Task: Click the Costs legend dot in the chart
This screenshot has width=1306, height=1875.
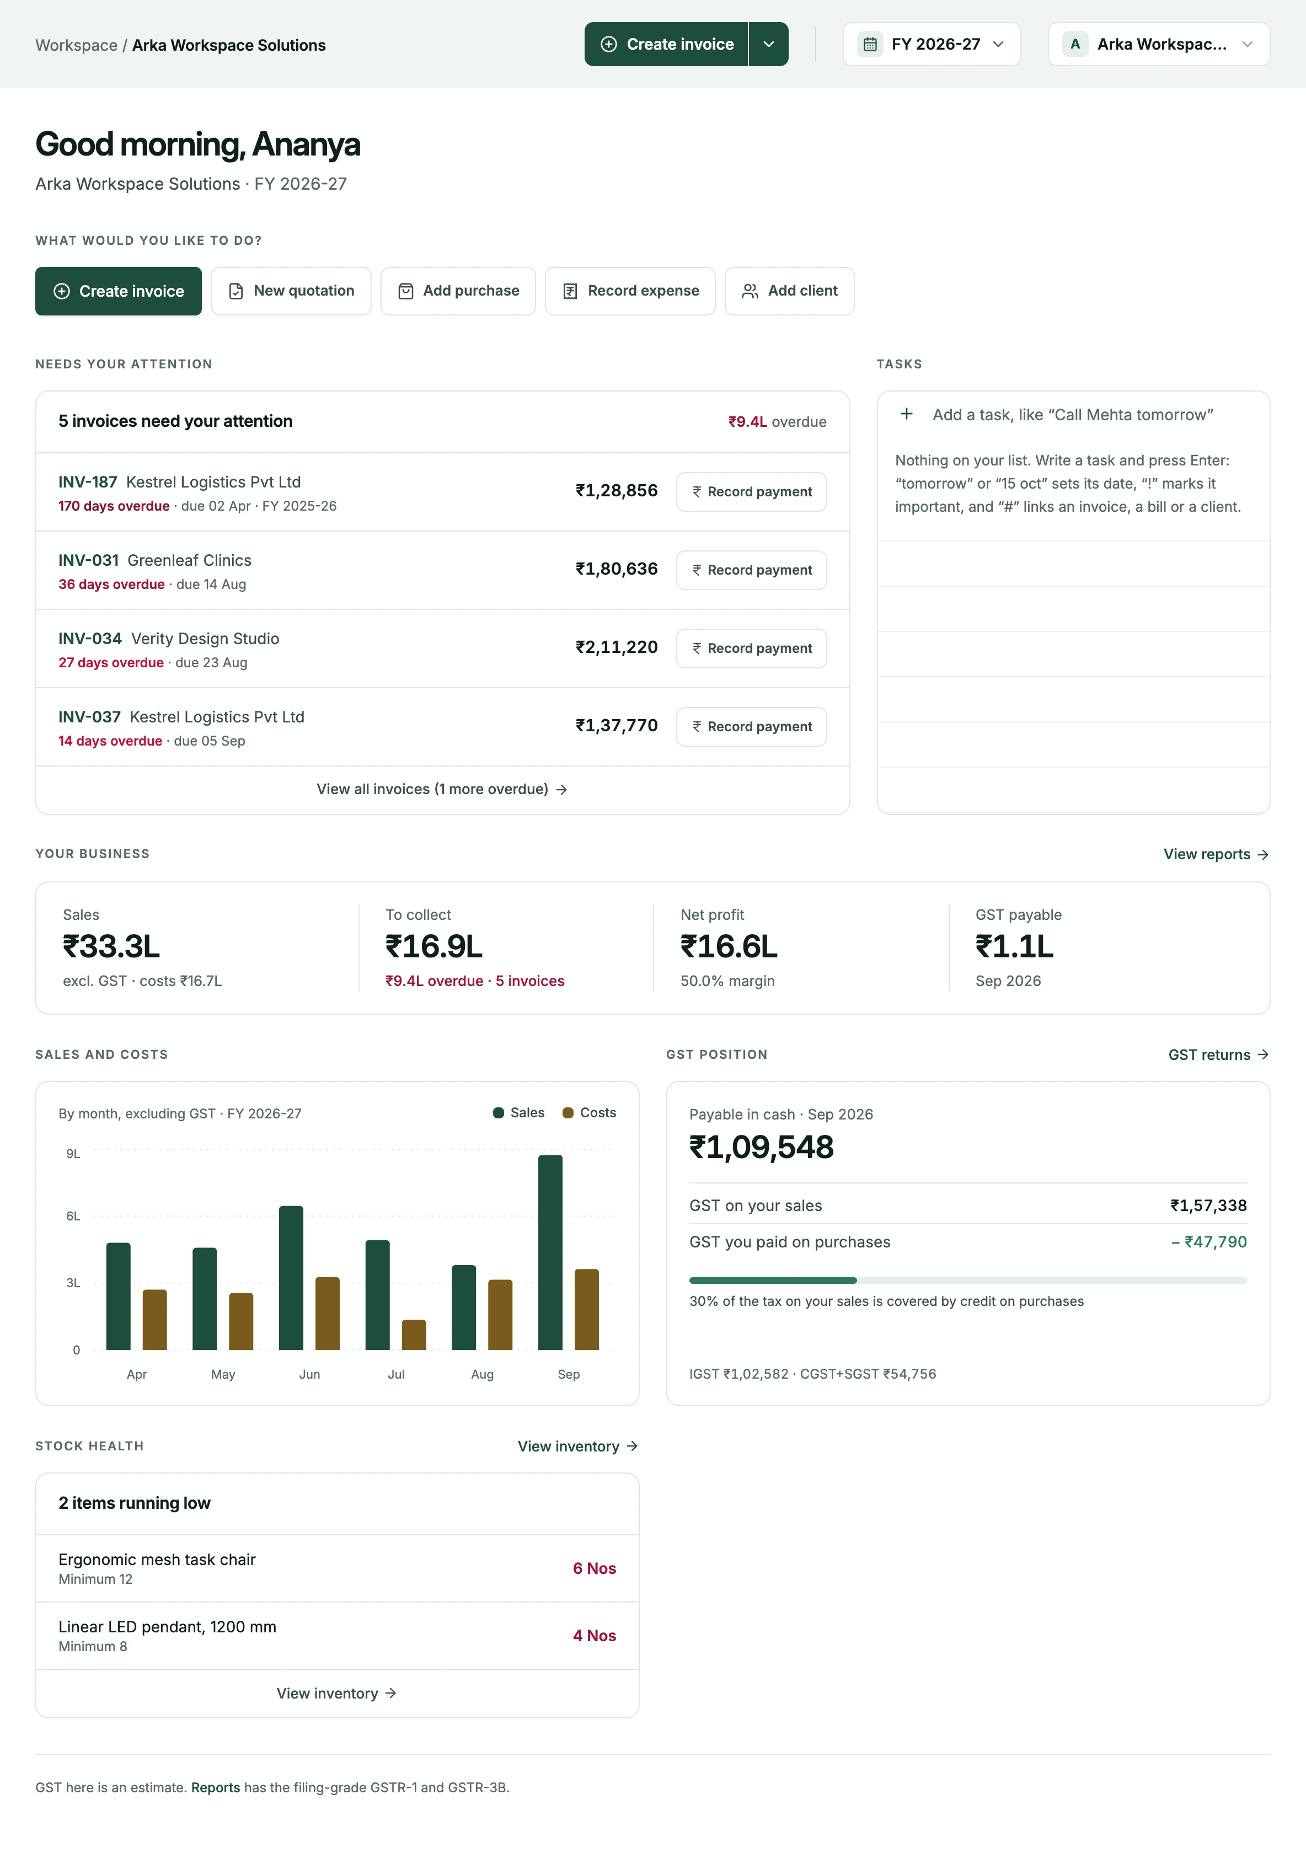Action: 568,1113
